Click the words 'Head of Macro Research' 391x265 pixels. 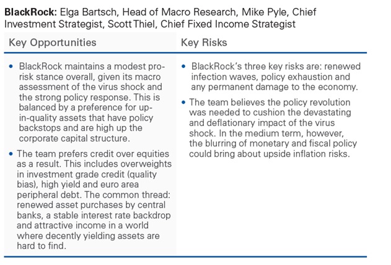click(x=179, y=12)
